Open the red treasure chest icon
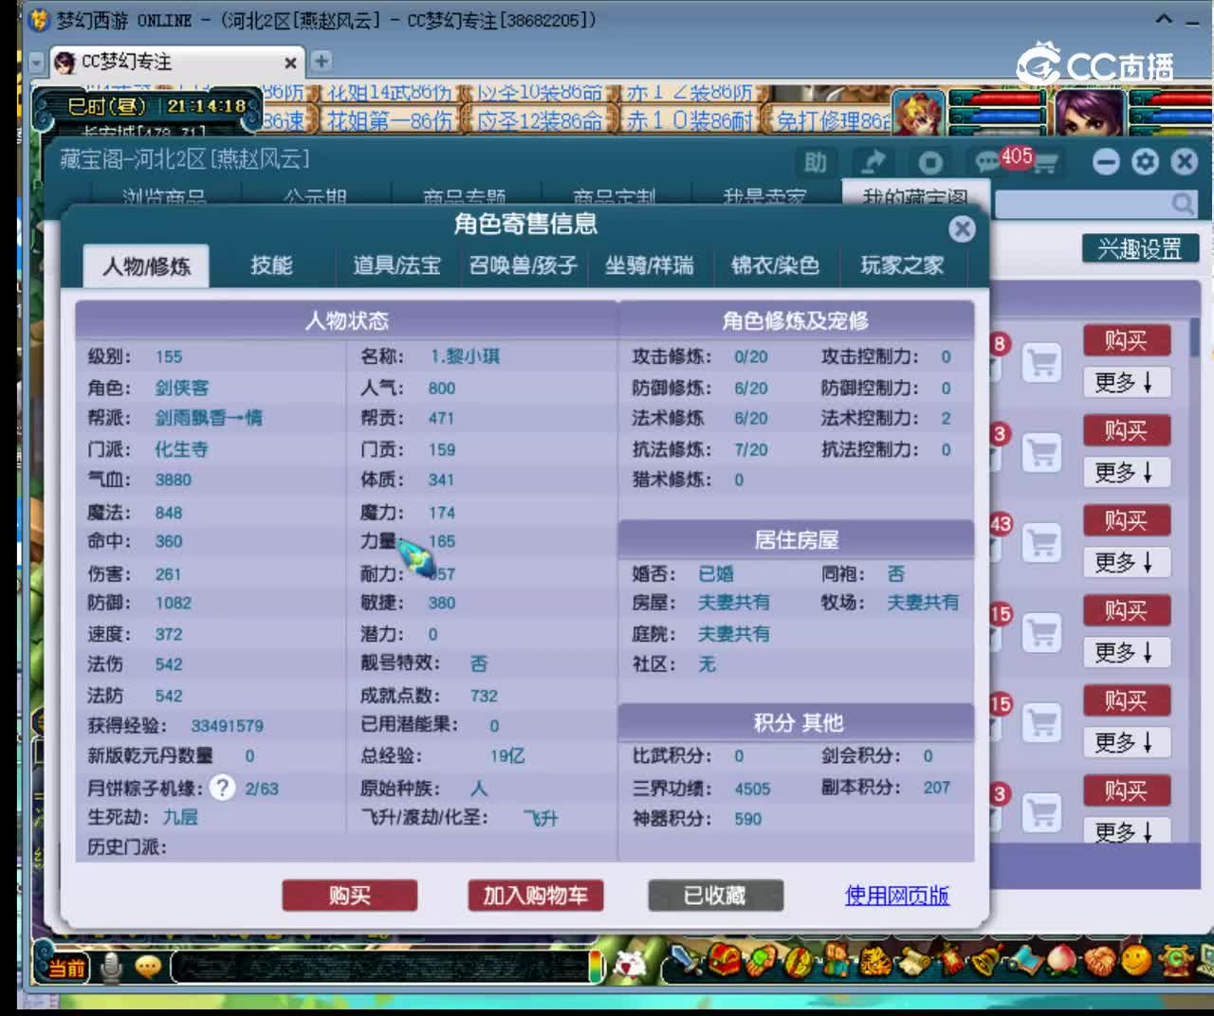This screenshot has height=1016, width=1214. click(x=726, y=961)
